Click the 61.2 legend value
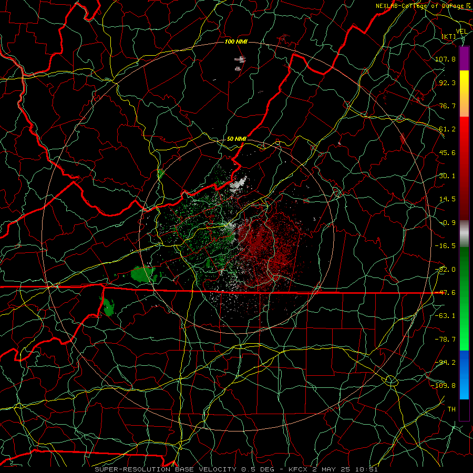The image size is (473, 473). (x=447, y=129)
